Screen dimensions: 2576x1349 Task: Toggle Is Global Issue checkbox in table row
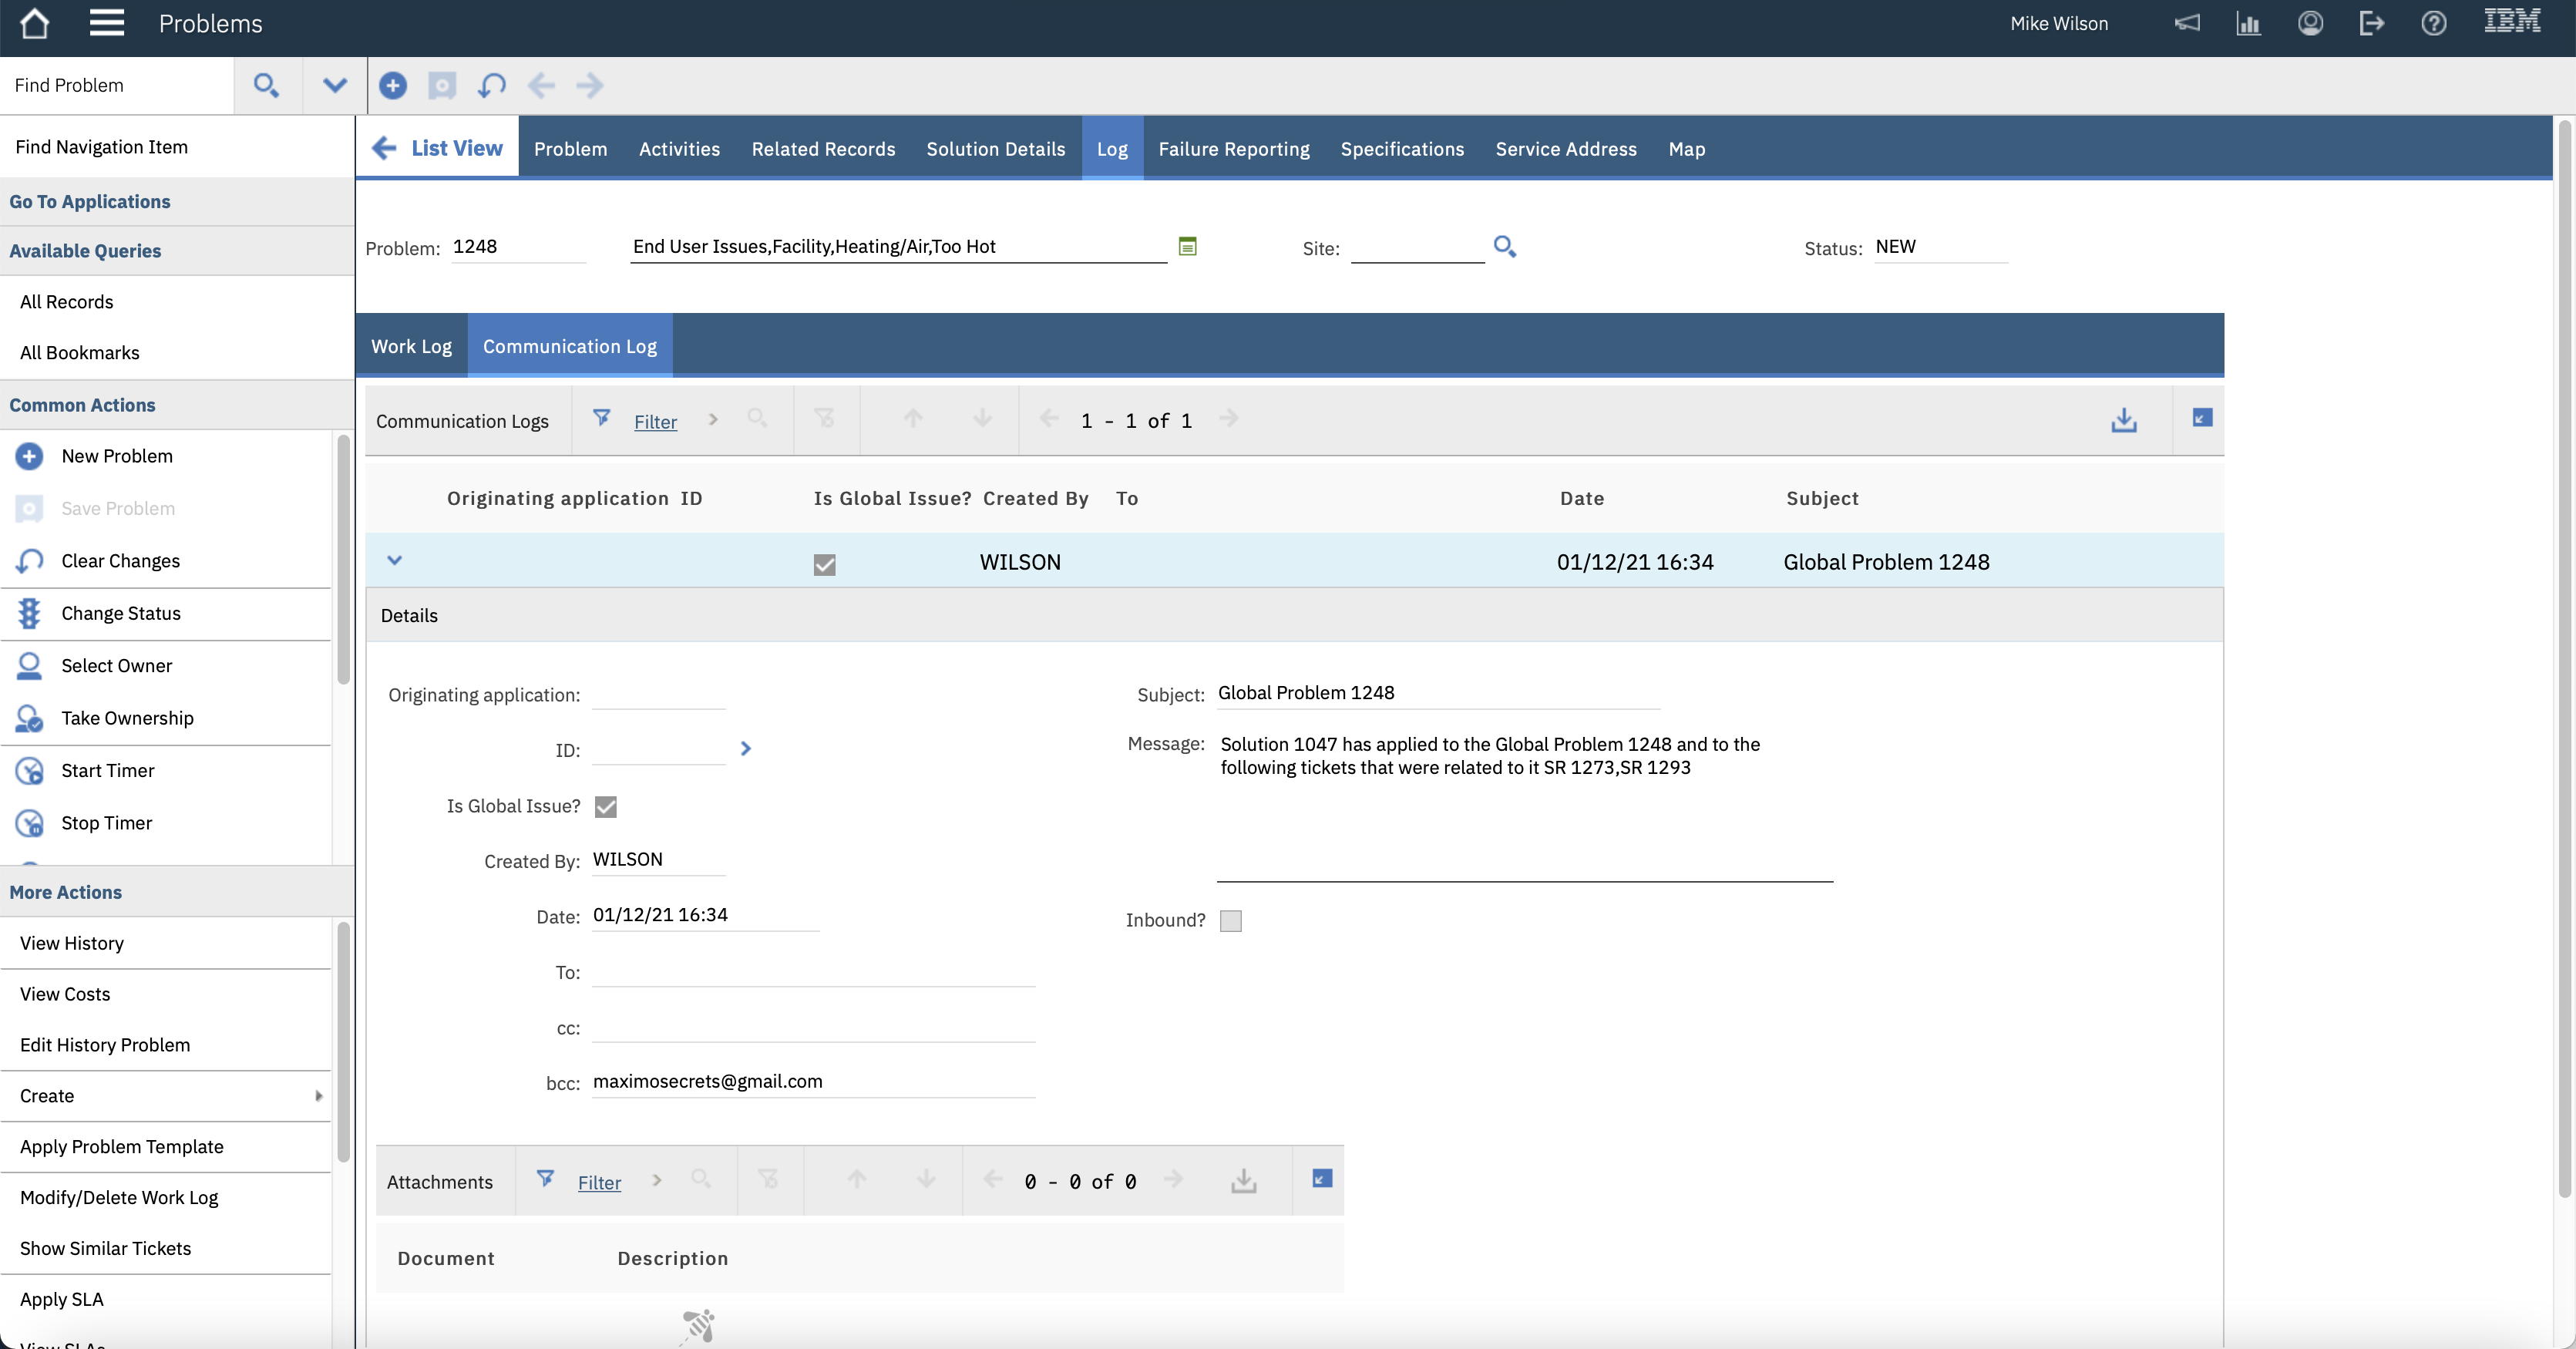pyautogui.click(x=824, y=565)
